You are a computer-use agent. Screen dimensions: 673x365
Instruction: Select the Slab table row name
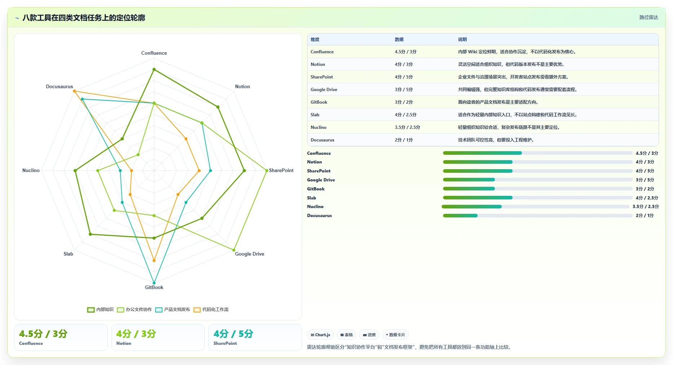[315, 115]
